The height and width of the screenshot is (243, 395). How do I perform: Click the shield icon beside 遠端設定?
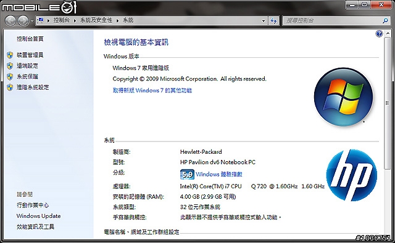pyautogui.click(x=10, y=66)
